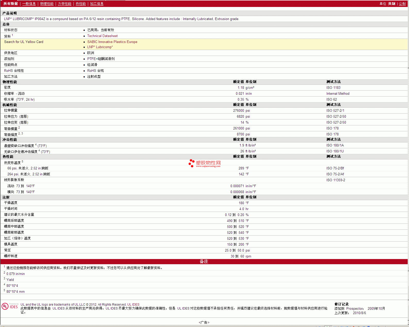Viewport: 409px width, 327px height.
Task: Click the PTFE+硅酮润滑剂 additive link
Action: click(x=101, y=59)
